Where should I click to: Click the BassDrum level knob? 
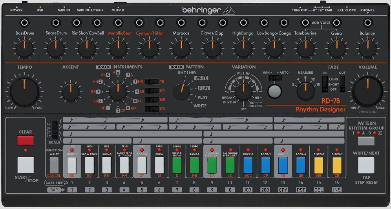tap(24, 48)
